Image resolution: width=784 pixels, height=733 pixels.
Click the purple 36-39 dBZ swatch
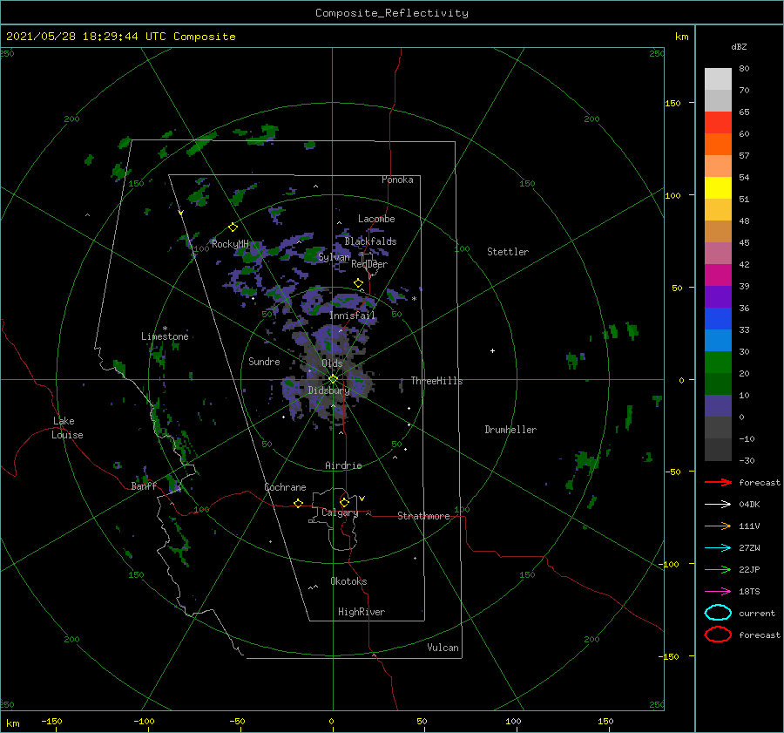718,297
